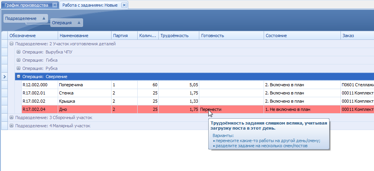The width and height of the screenshot is (374, 171).
Task: Expand the Рубка operation group
Action: (x=18, y=68)
